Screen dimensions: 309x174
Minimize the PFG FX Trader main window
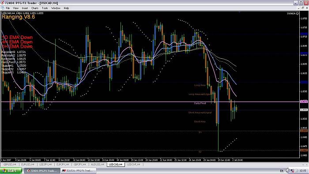(x=296, y=3)
